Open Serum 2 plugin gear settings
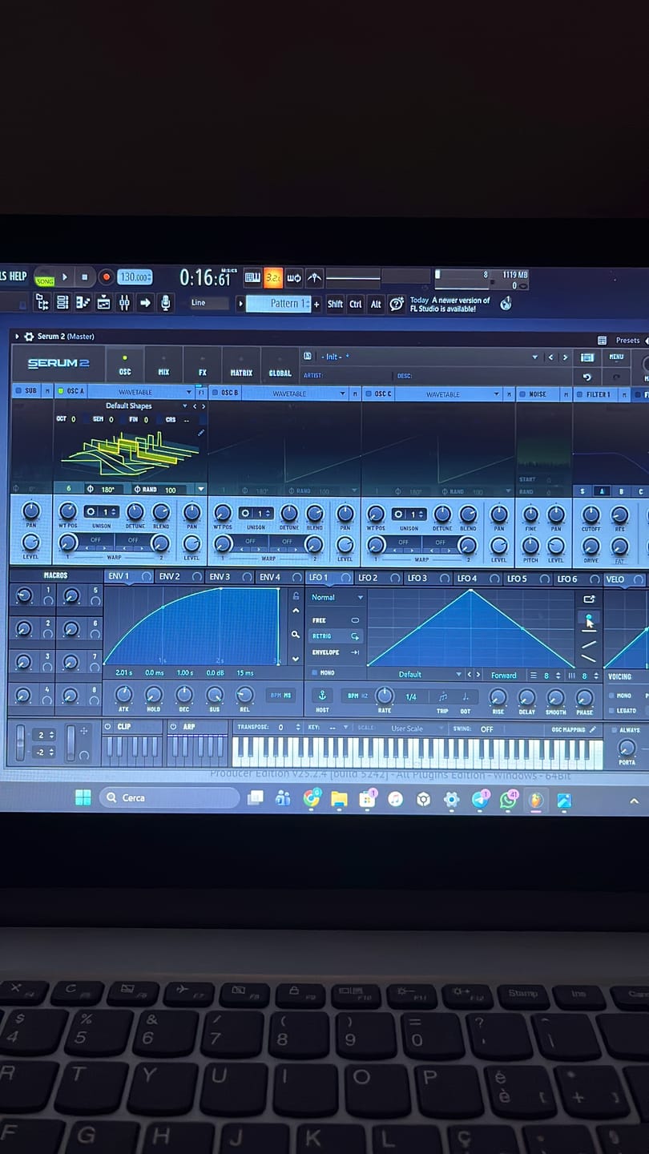The height and width of the screenshot is (1154, 649). tap(29, 337)
